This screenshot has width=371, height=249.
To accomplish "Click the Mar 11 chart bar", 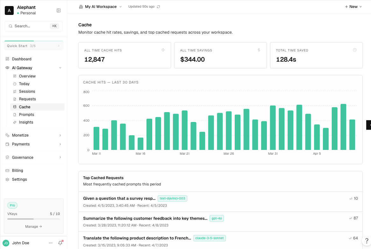I will pos(96,138).
